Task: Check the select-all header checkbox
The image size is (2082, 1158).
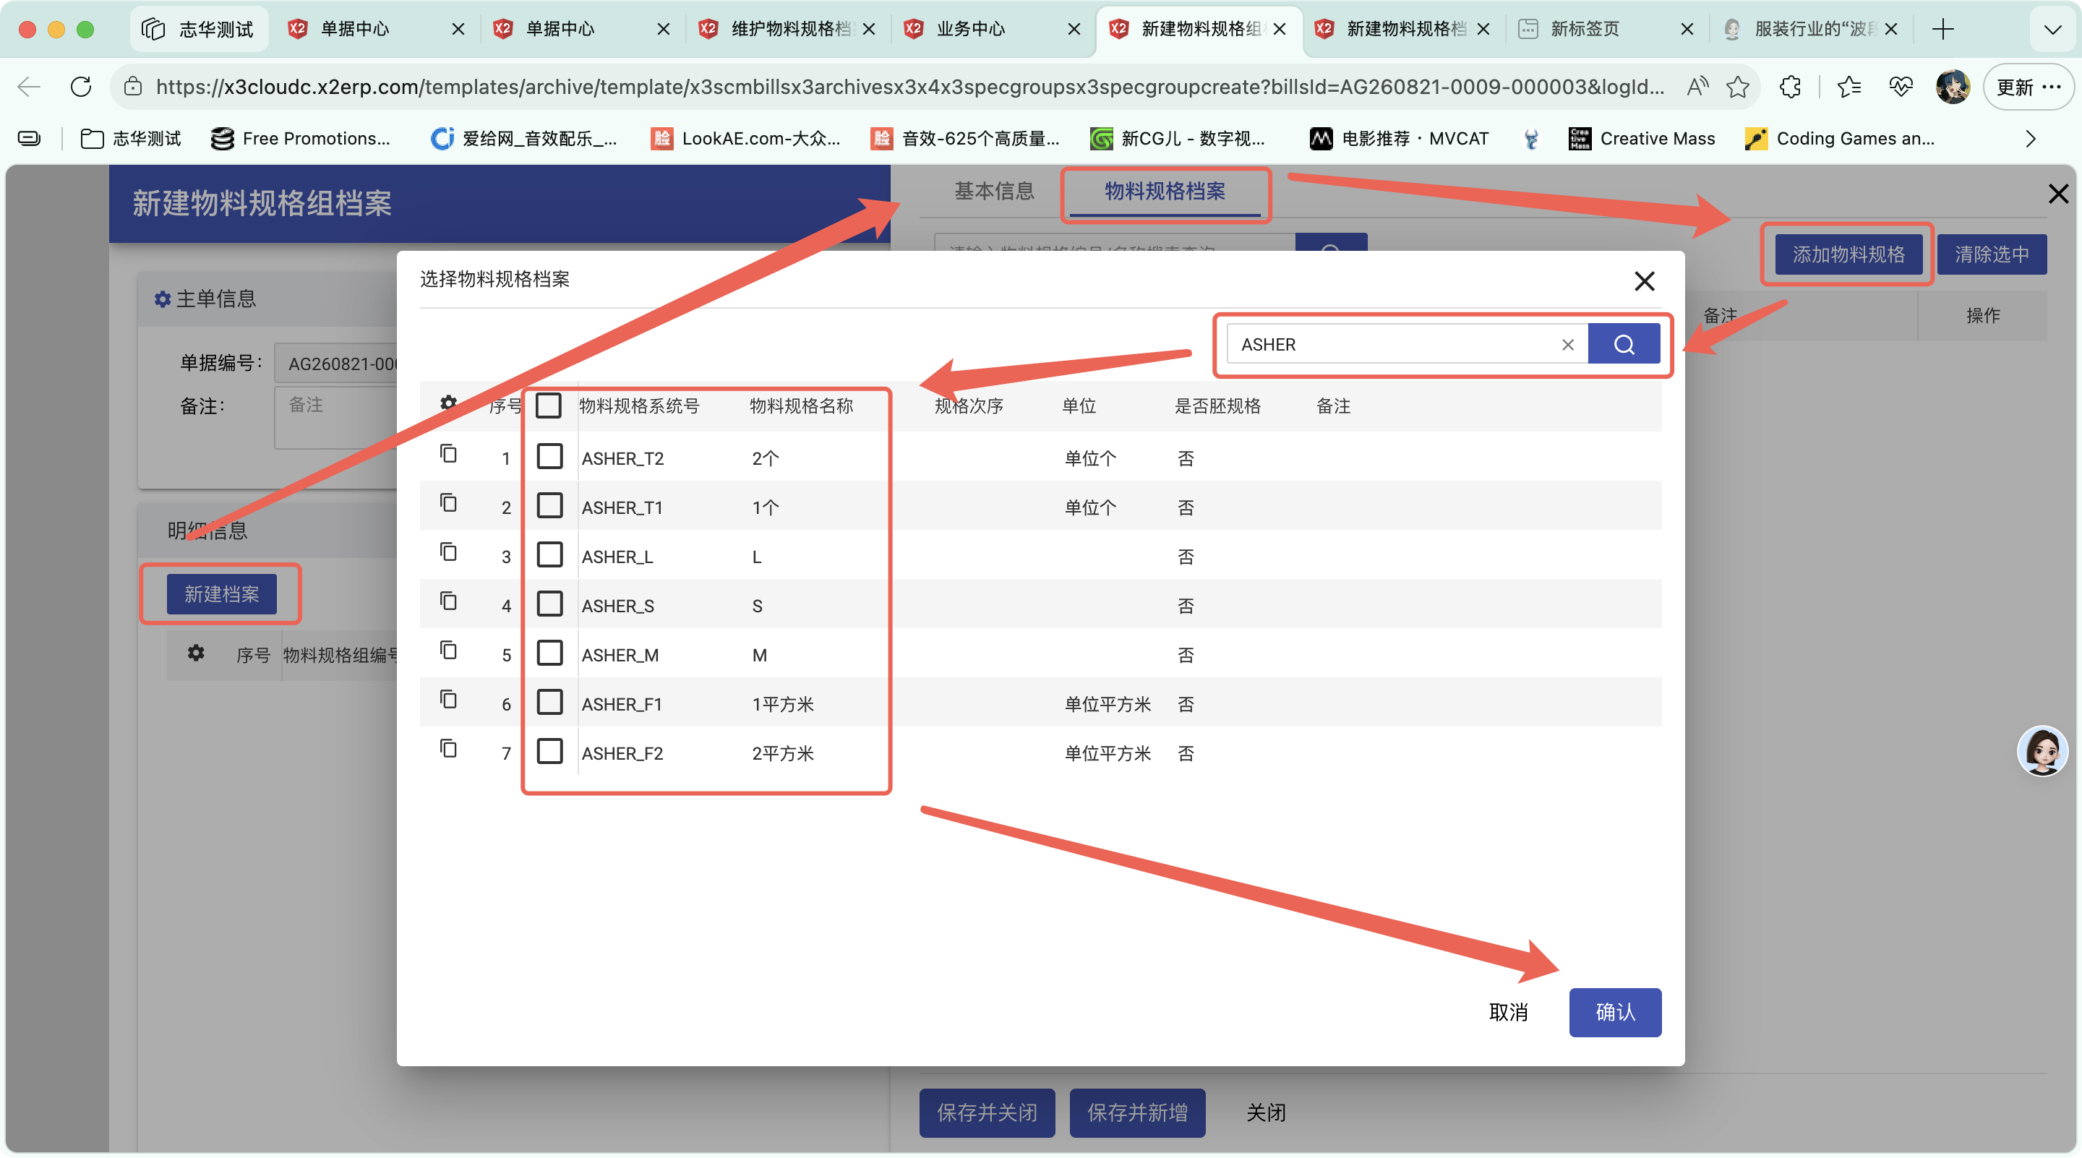Action: click(549, 406)
